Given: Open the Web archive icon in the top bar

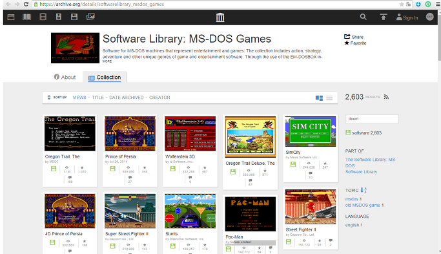Looking at the screenshot, I should click(x=11, y=17).
